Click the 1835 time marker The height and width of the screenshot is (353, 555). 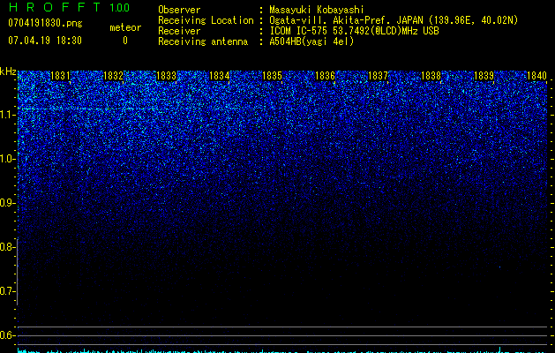click(x=272, y=76)
